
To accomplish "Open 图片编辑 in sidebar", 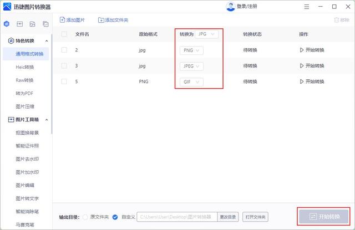I will [x=25, y=185].
